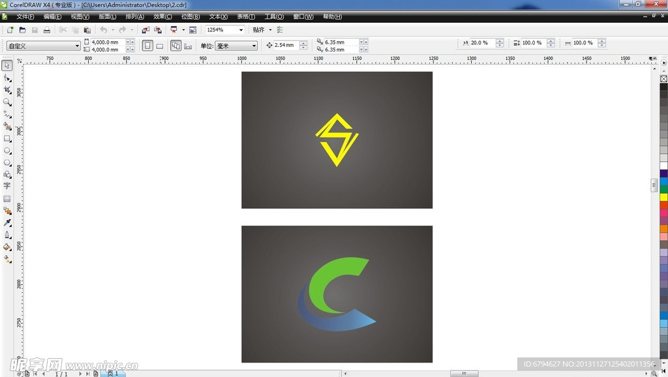Open the 文件(F) menu
The width and height of the screenshot is (668, 377).
click(25, 16)
